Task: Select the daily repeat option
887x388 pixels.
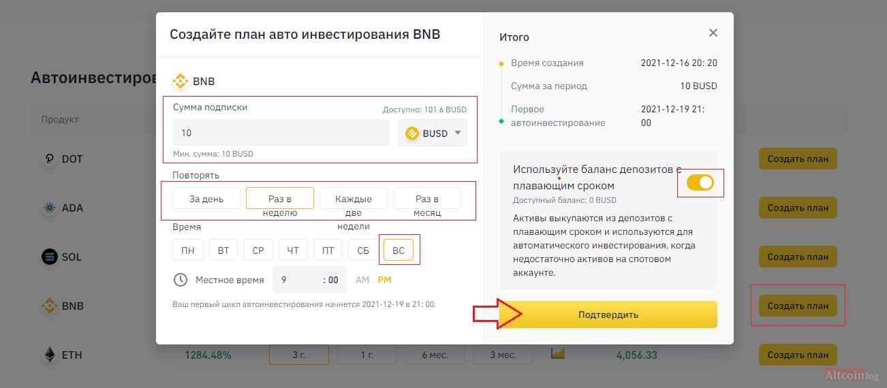Action: (x=206, y=199)
